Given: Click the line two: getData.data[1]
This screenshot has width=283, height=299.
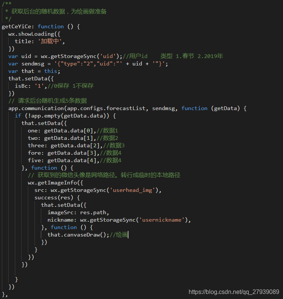Looking at the screenshot, I should 73,138.
